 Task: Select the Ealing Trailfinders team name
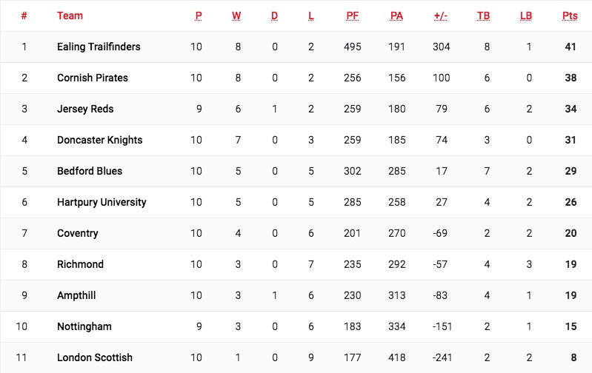point(99,47)
